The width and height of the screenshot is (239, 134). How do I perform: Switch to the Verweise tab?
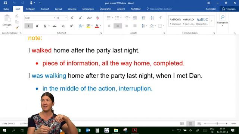[x=72, y=9]
